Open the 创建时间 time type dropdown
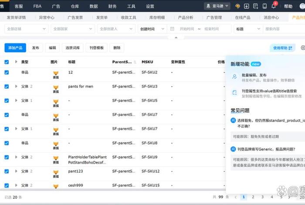Image resolution: width=305 pixels, height=205 pixels. coord(152,29)
